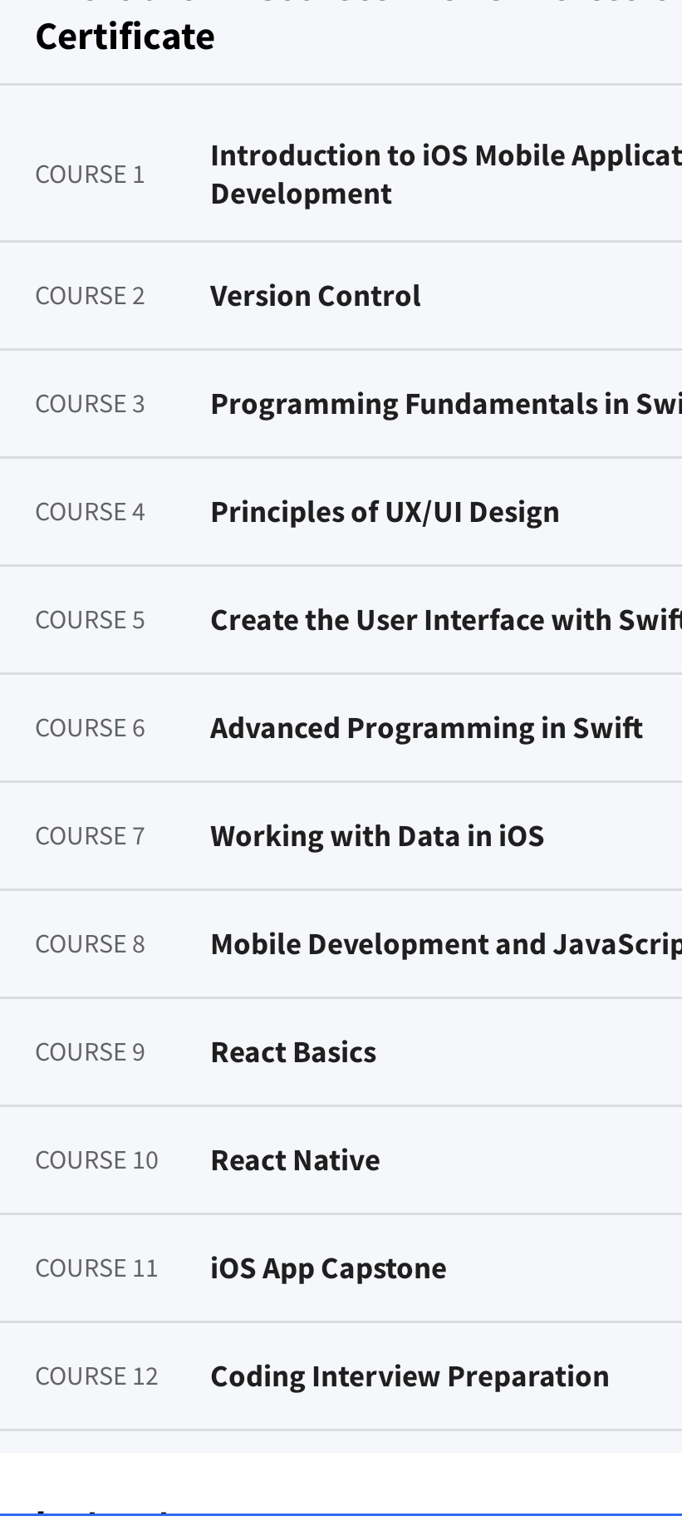The image size is (682, 1516).
Task: Click the COURSE 12 label
Action: point(96,1376)
